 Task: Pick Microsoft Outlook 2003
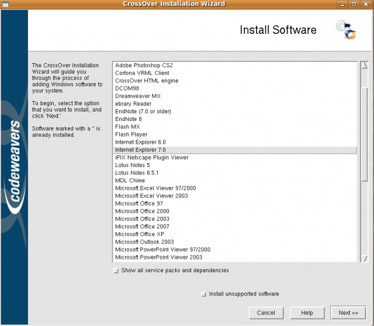coord(235,242)
